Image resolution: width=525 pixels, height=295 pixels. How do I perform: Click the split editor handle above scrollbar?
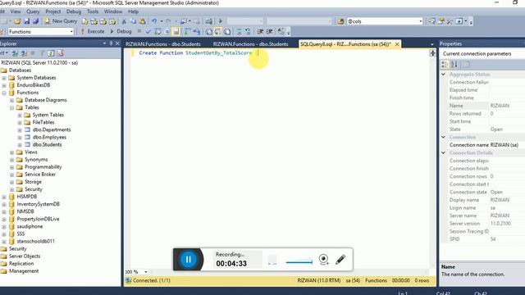pyautogui.click(x=432, y=52)
